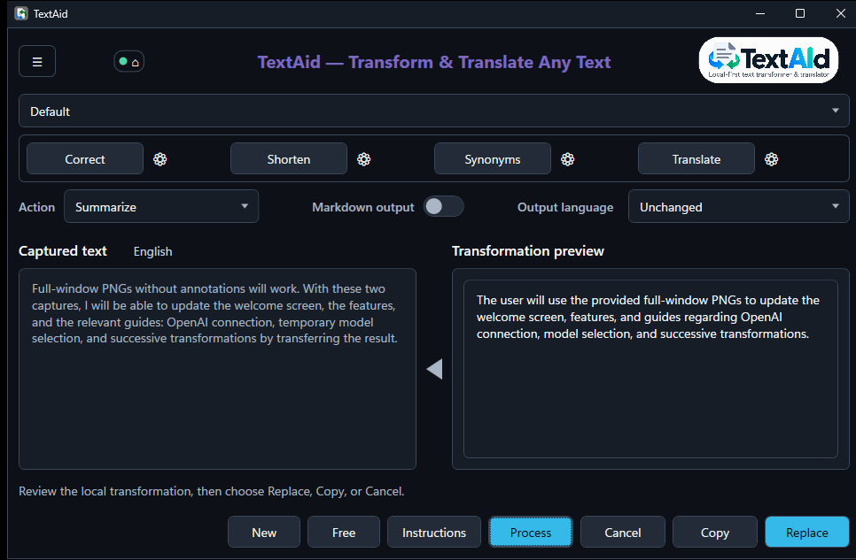The image size is (856, 560).
Task: Copy the result with Copy button
Action: click(715, 533)
